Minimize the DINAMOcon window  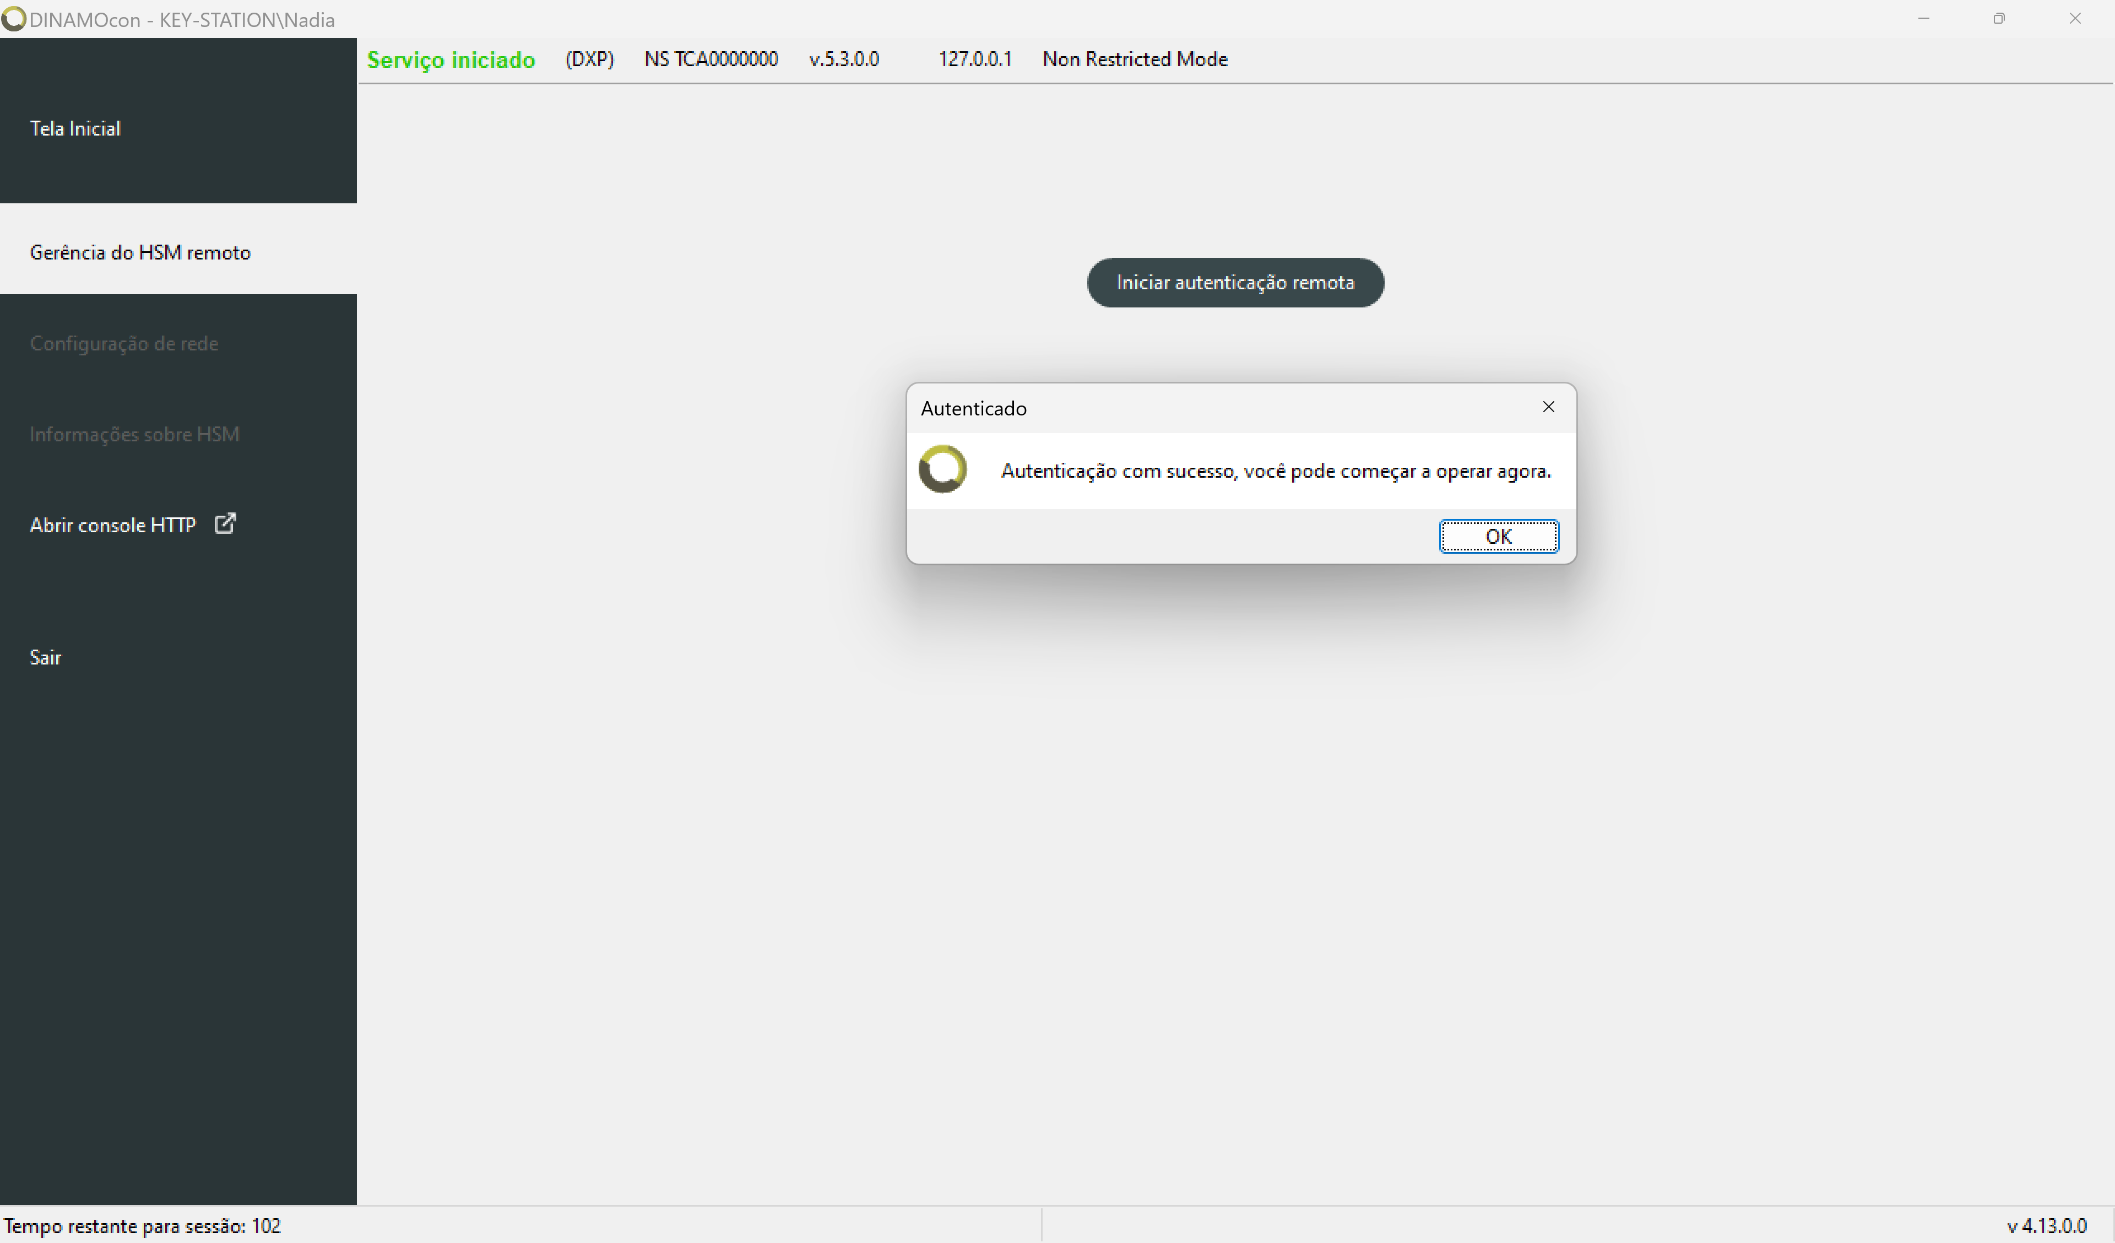1924,19
